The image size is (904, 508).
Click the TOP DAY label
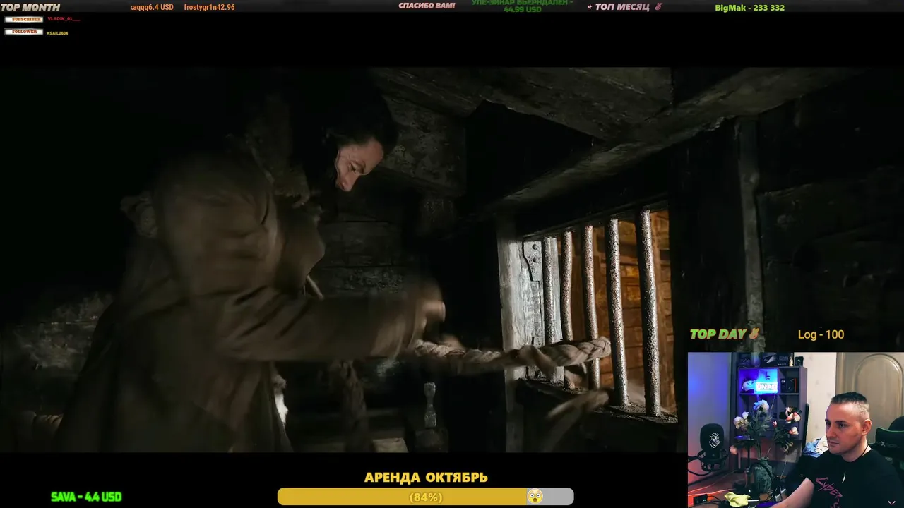[718, 334]
